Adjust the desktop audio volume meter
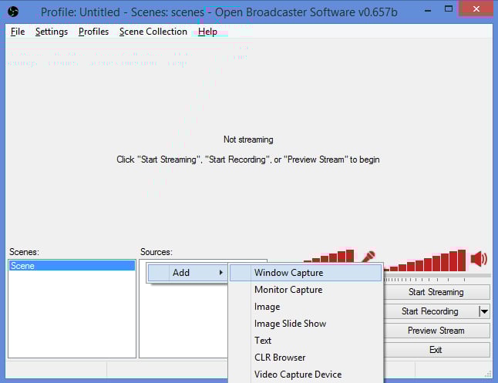The height and width of the screenshot is (383, 498). pyautogui.click(x=425, y=260)
